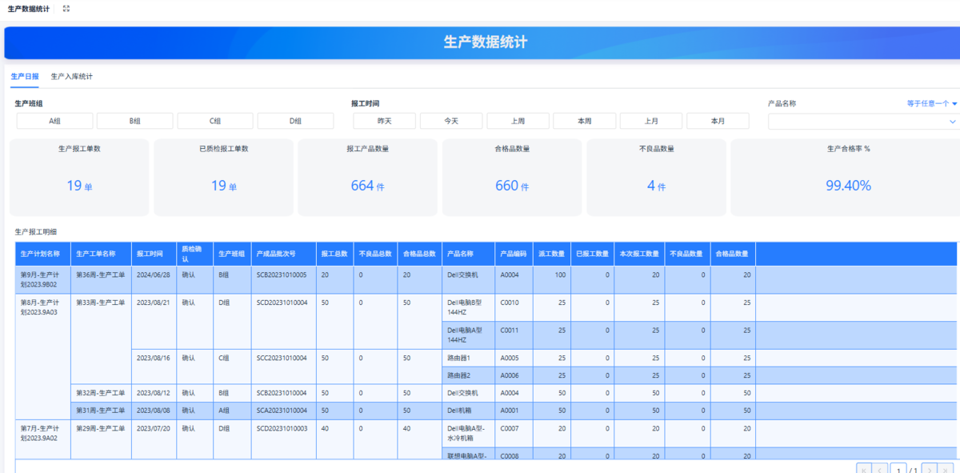The width and height of the screenshot is (960, 473).
Task: Open the 产品名称 select box
Action: point(862,122)
